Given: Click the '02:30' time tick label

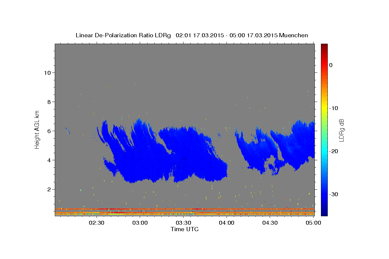Looking at the screenshot, I should (x=97, y=223).
